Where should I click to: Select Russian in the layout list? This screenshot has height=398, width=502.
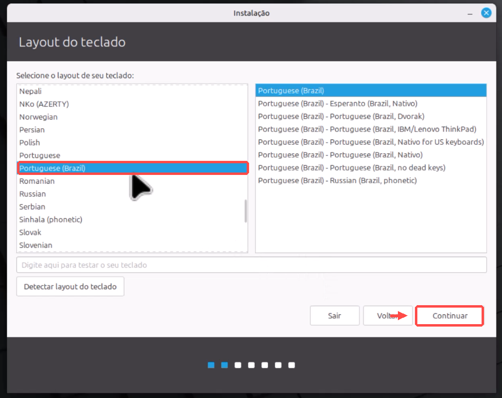132,194
